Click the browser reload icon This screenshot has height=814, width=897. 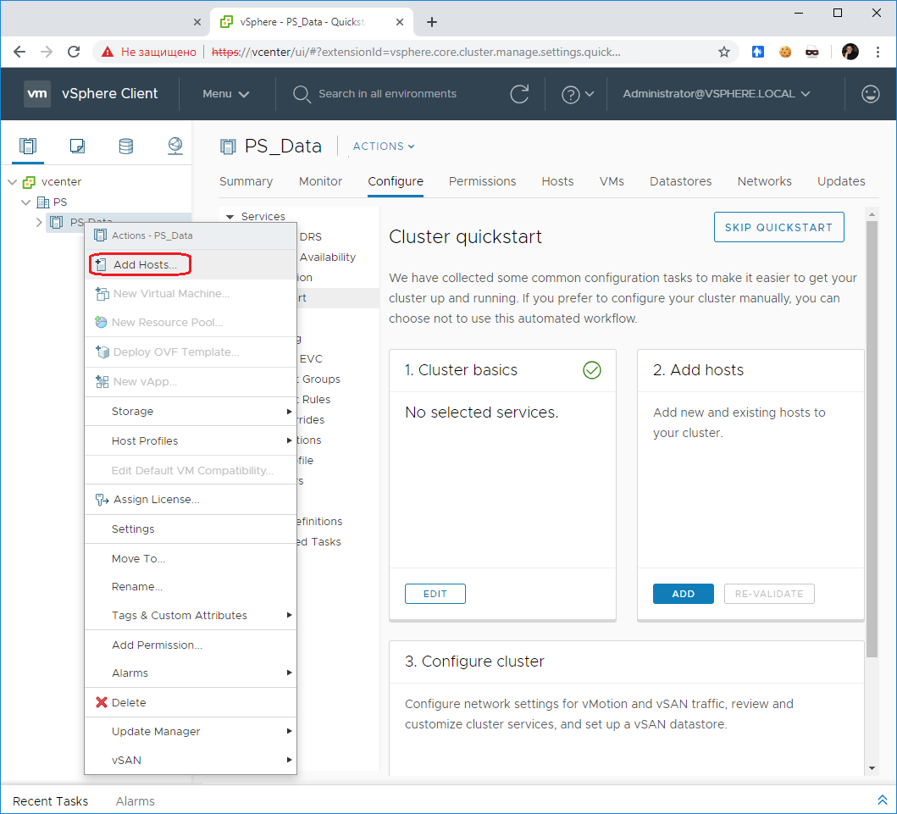74,52
